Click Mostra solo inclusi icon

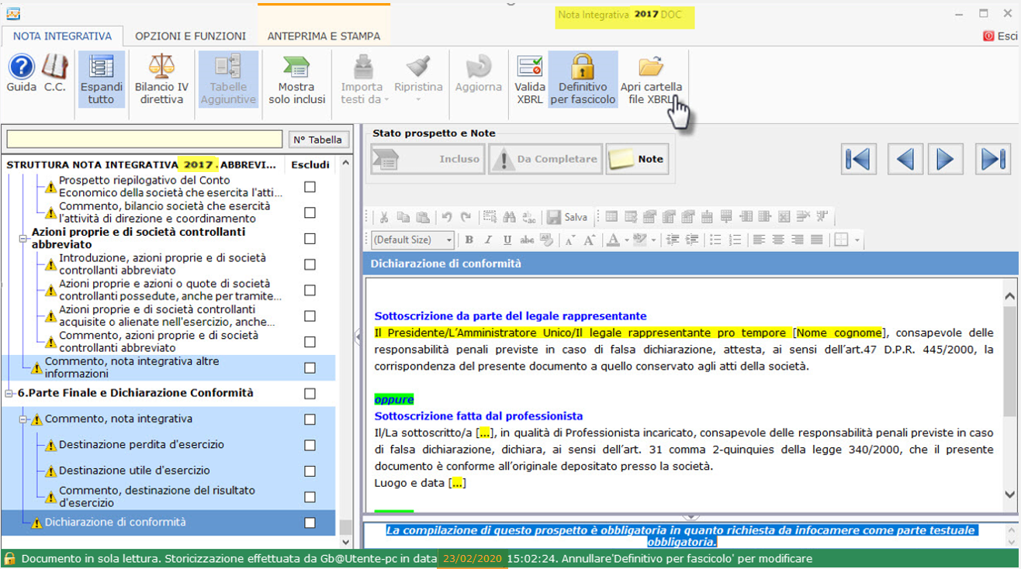tap(296, 79)
